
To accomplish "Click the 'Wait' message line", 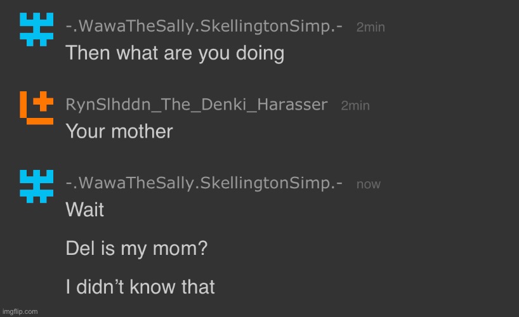I will (x=85, y=210).
